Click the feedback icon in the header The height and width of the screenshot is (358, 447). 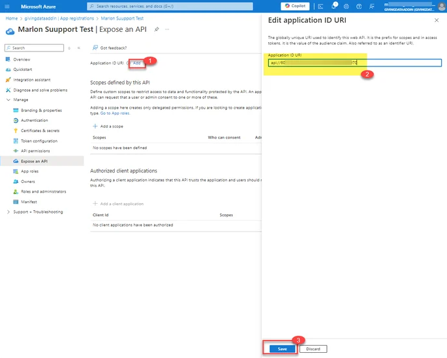tap(372, 7)
